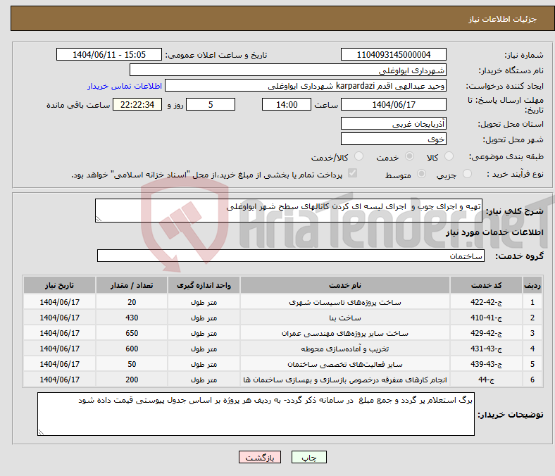Viewport: 555px width, 476px height.
Task: Click the description resize handle corner
Action: tap(99, 219)
